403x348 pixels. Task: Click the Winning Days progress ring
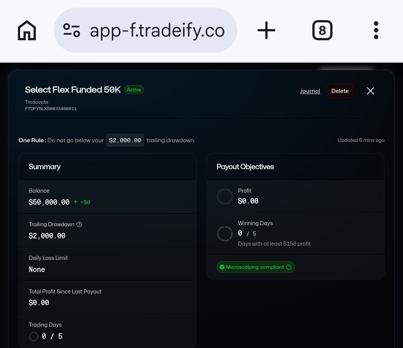click(x=225, y=233)
